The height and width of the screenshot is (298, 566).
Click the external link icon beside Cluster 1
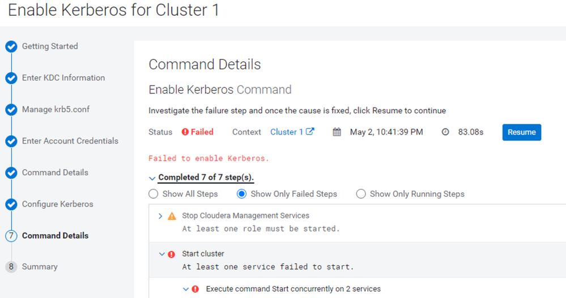pyautogui.click(x=310, y=132)
